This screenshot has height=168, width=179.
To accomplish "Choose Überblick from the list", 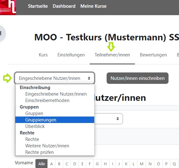I will point(35,126).
